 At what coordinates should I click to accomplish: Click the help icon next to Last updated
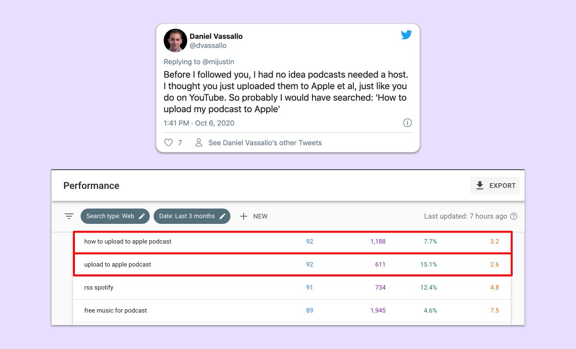click(514, 216)
